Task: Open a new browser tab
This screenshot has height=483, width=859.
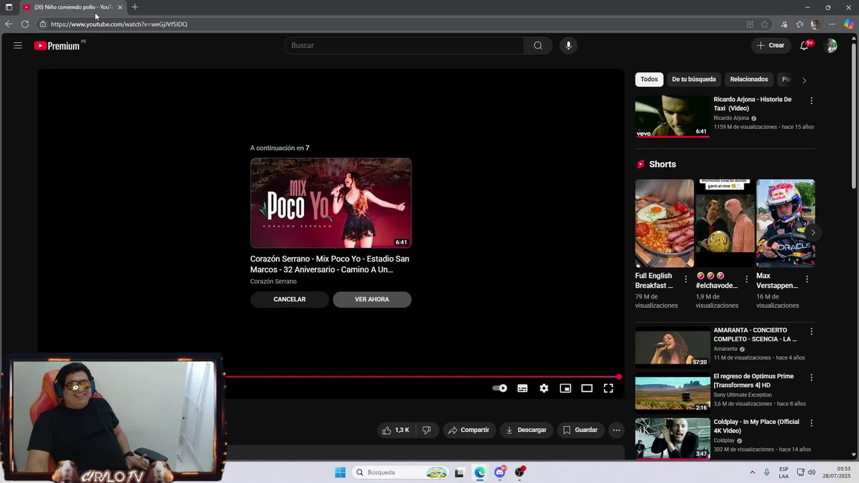Action: click(x=135, y=7)
